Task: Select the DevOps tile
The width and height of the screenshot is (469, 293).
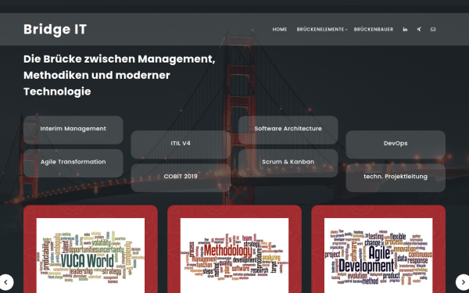Action: [x=396, y=145]
